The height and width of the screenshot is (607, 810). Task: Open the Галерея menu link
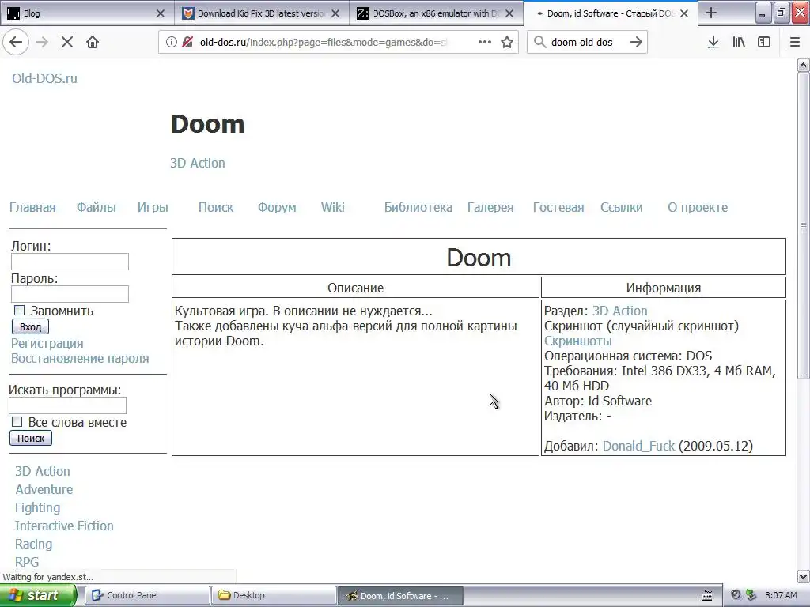pos(490,208)
